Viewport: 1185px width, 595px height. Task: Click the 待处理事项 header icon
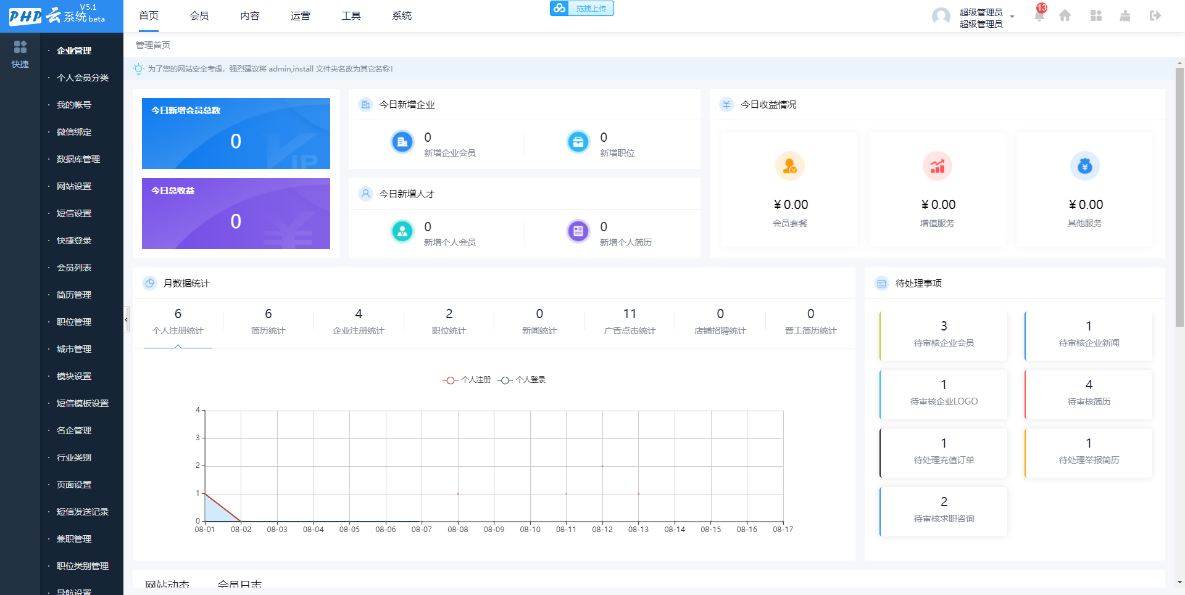[881, 284]
